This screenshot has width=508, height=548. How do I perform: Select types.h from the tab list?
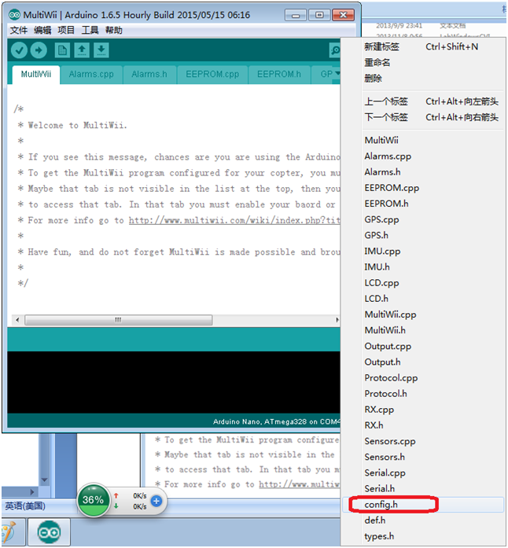tap(423, 536)
